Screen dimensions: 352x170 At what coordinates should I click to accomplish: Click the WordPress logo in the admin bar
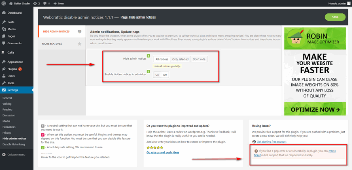coord(4,3)
